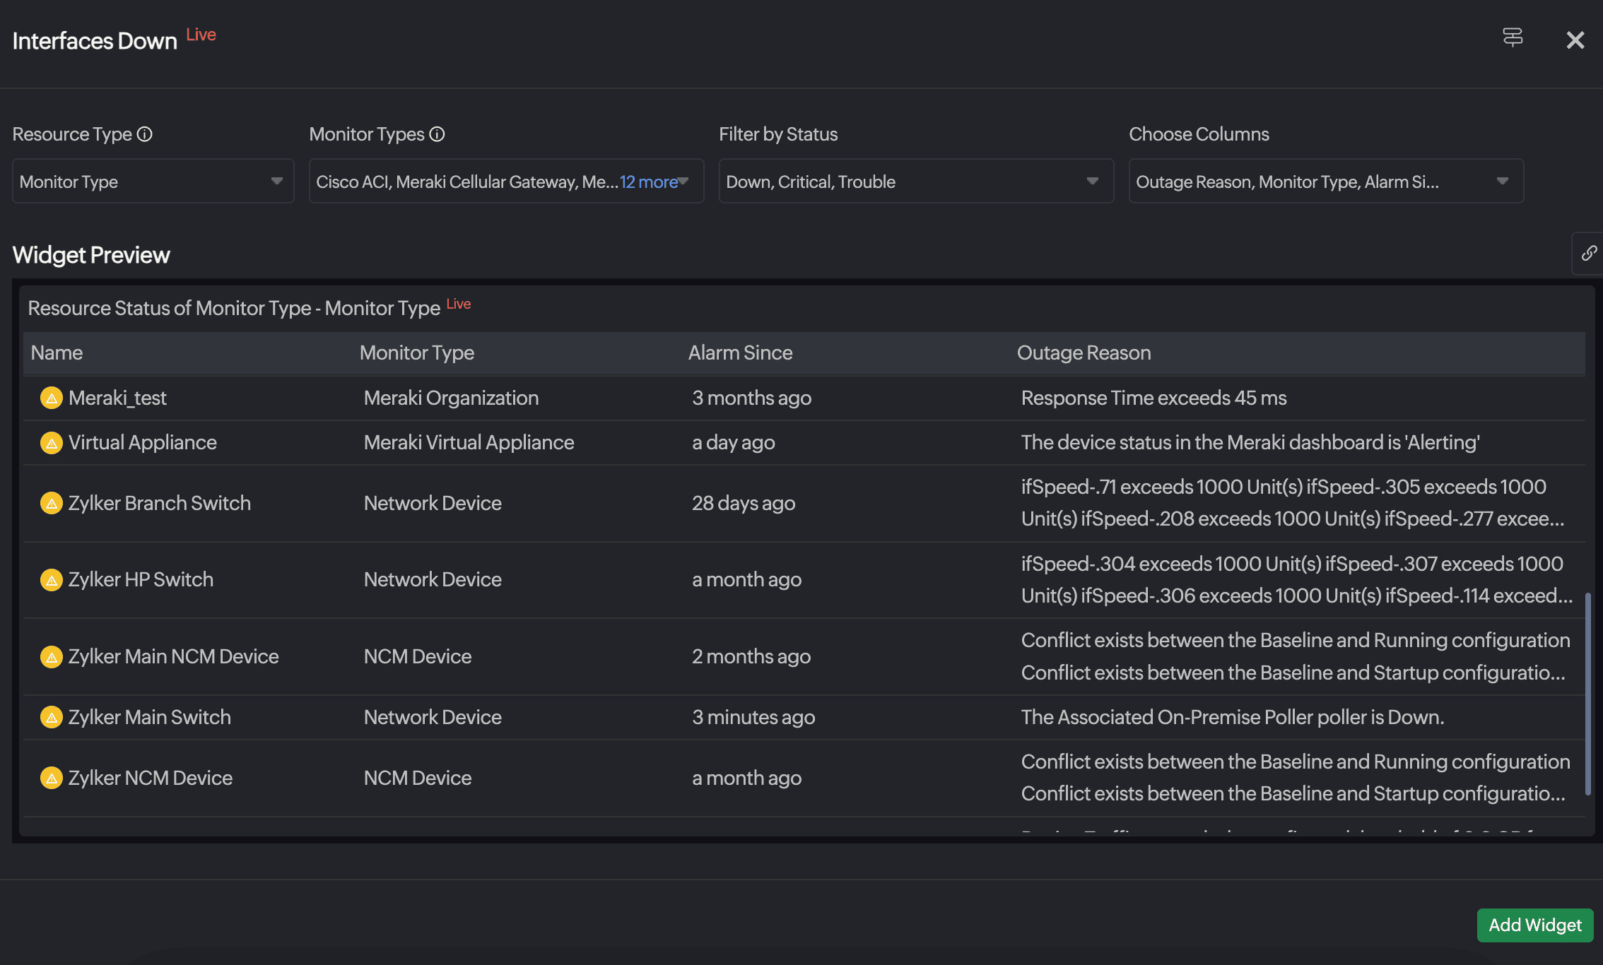Click the trouble icon for Virtual Appliance

[x=51, y=443]
